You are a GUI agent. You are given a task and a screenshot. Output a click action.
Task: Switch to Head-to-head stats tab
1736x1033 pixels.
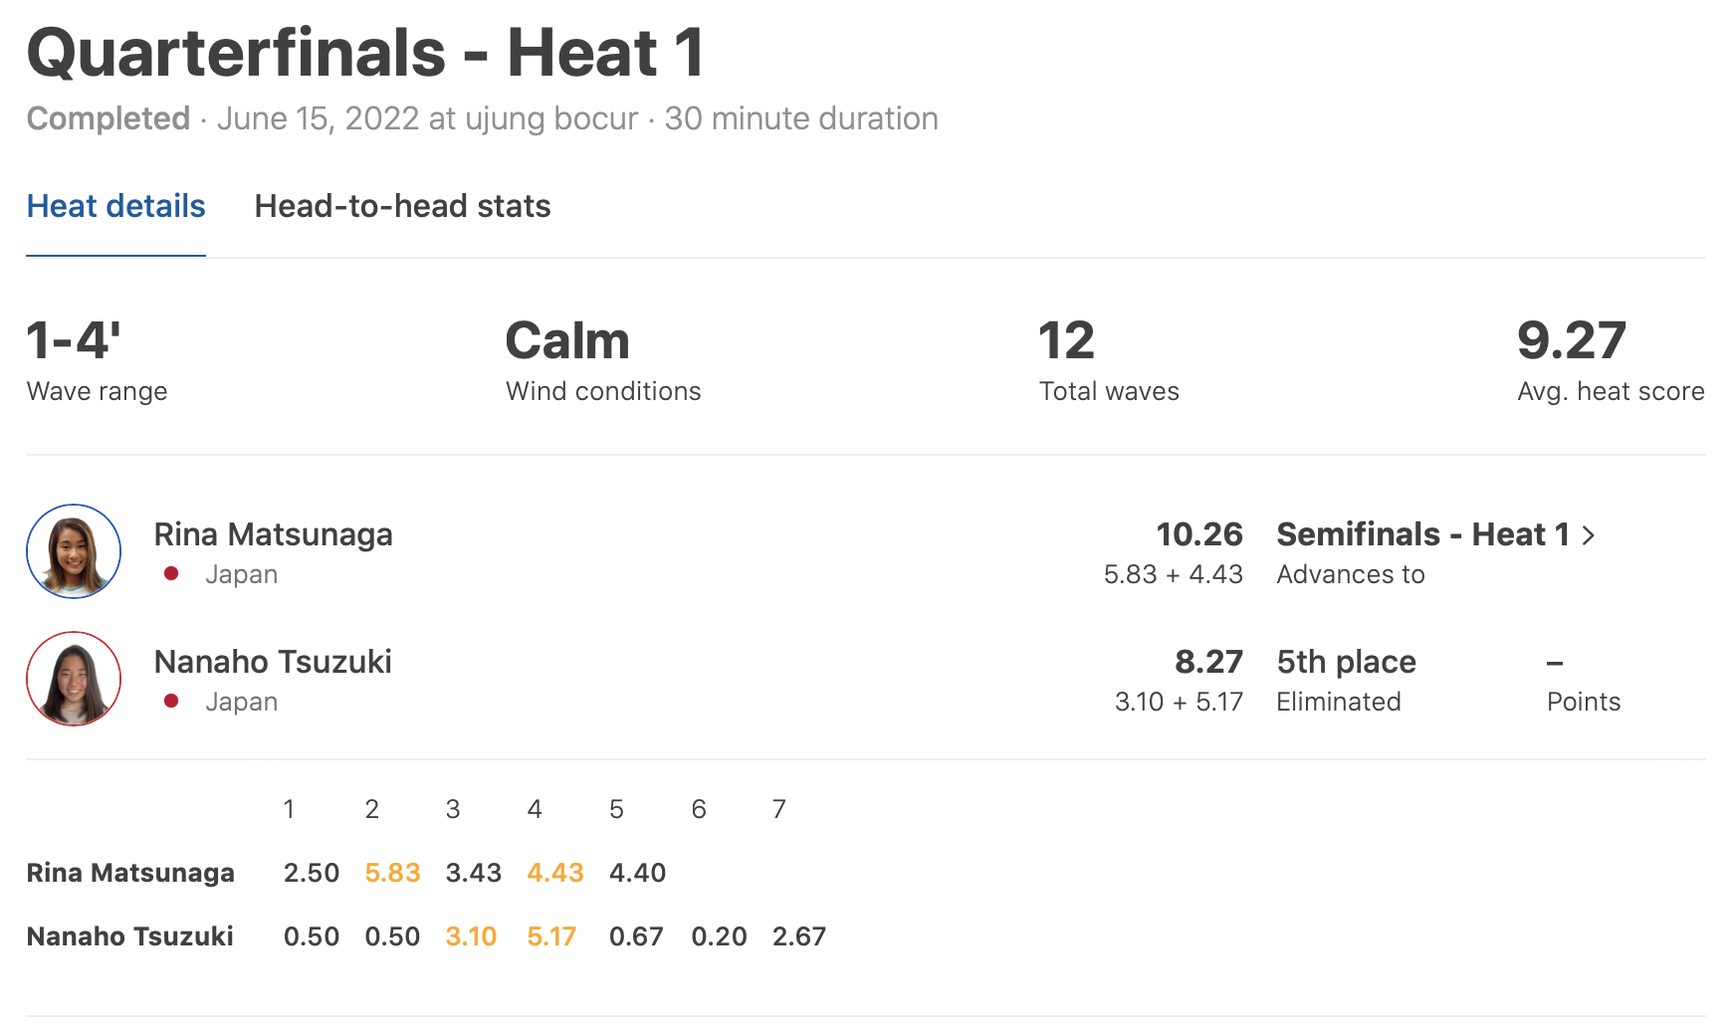402,206
